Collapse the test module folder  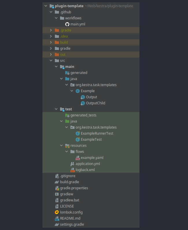[56, 109]
